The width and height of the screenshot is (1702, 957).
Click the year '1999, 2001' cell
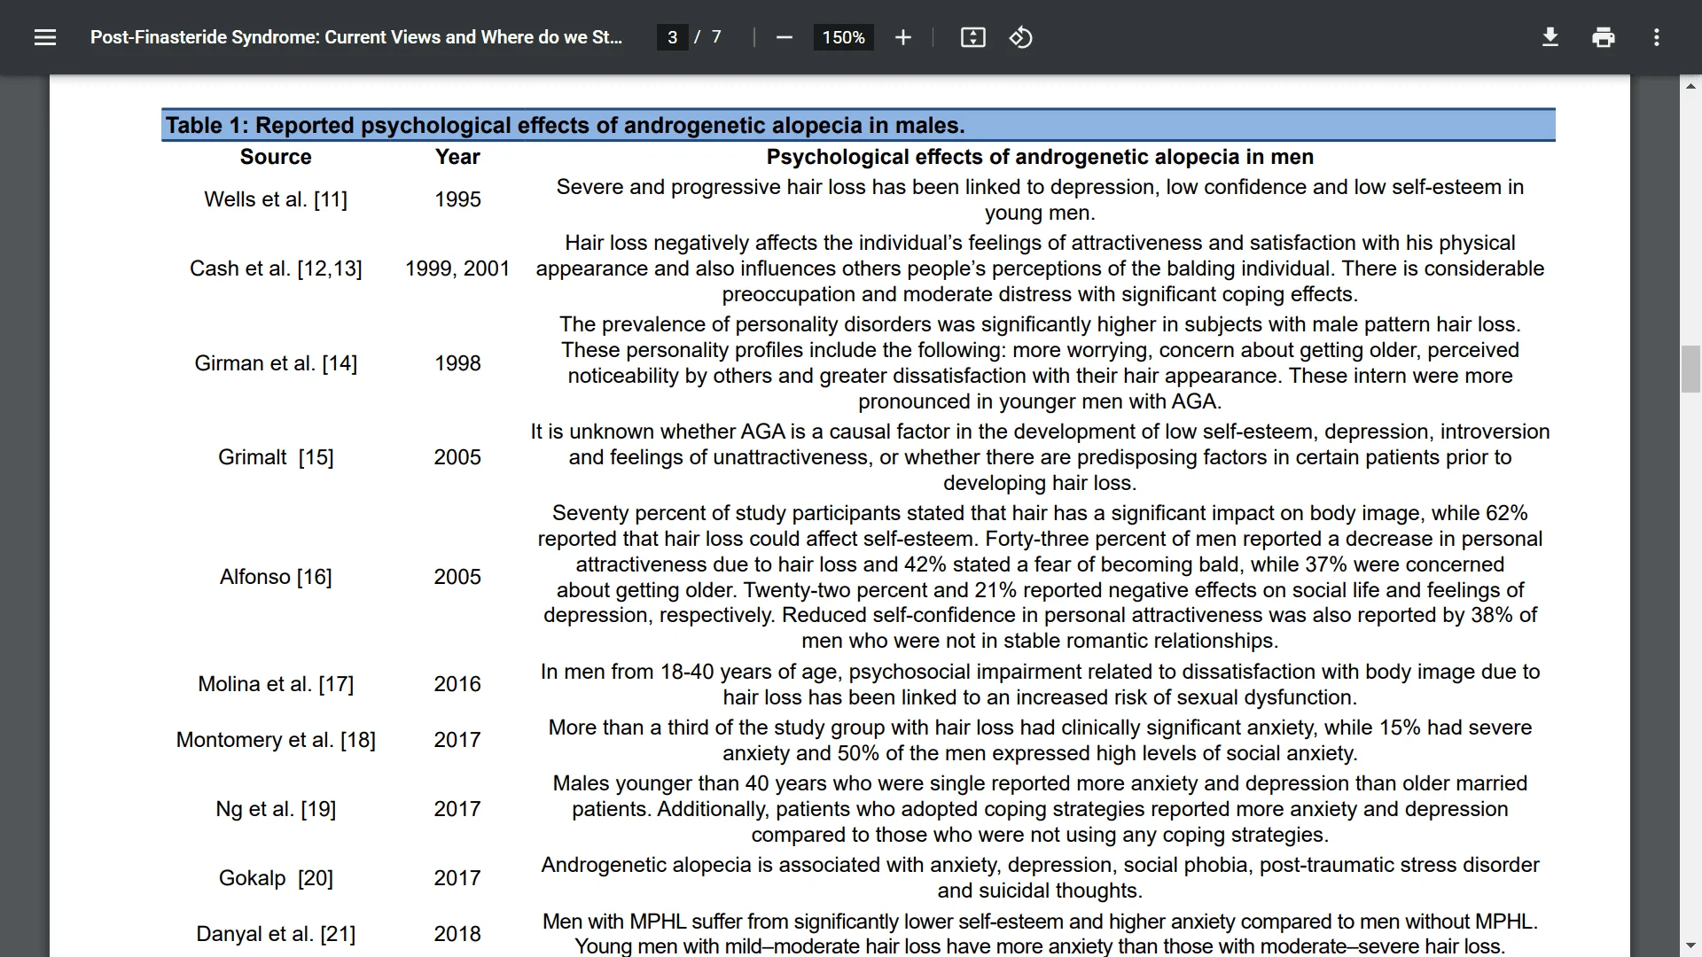[457, 268]
